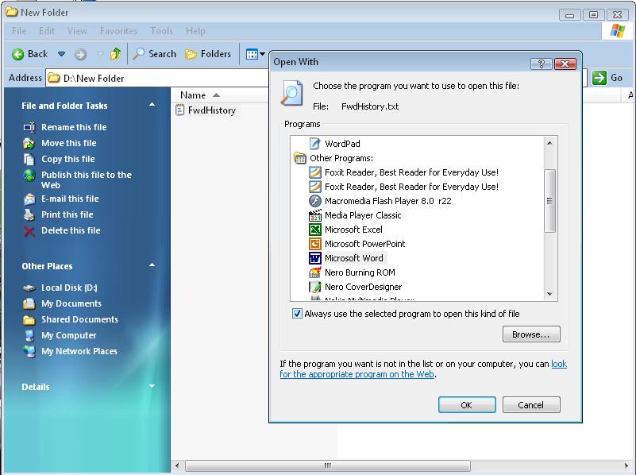Click the My Computer icon
Screen dimensions: 636x475
(29, 335)
